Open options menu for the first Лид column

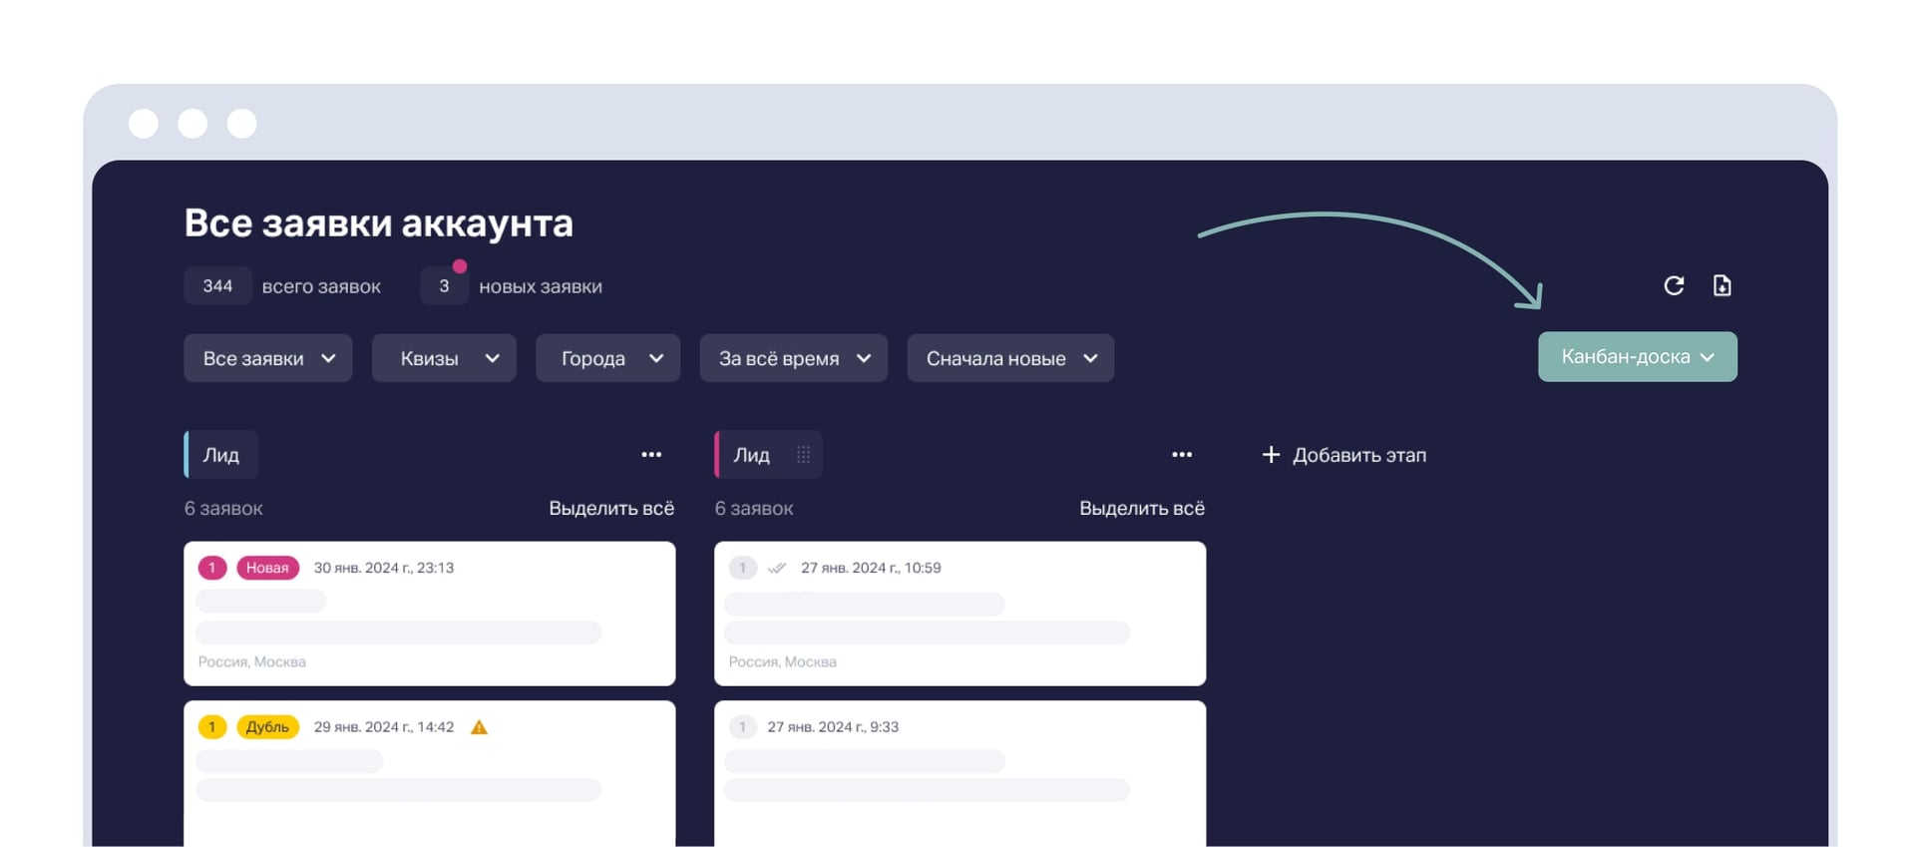(651, 455)
